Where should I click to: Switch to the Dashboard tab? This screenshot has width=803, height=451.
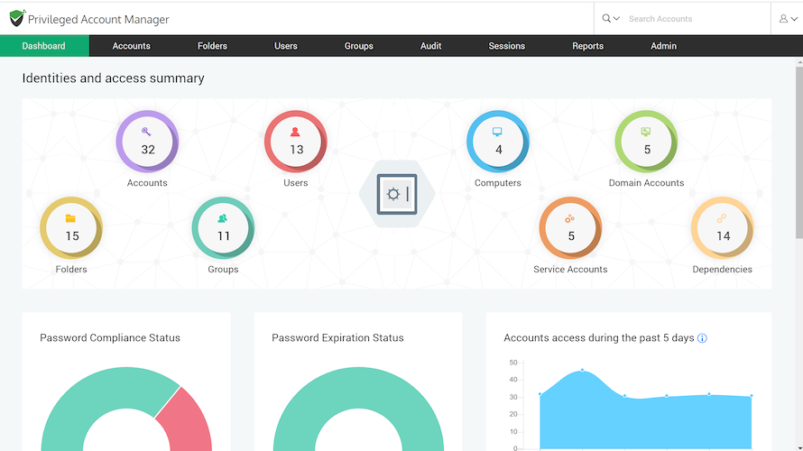(44, 46)
